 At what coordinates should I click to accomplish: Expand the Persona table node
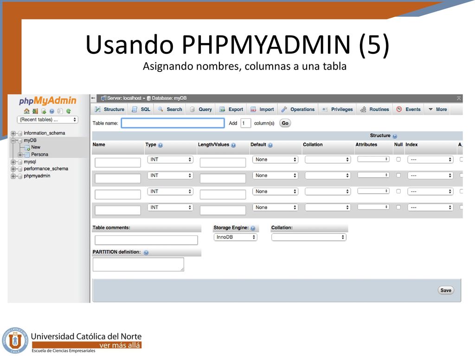point(20,155)
